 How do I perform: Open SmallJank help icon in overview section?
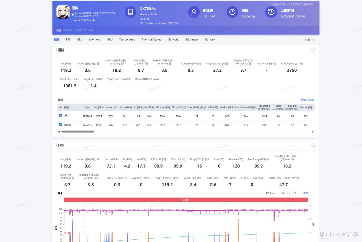(x=122, y=63)
